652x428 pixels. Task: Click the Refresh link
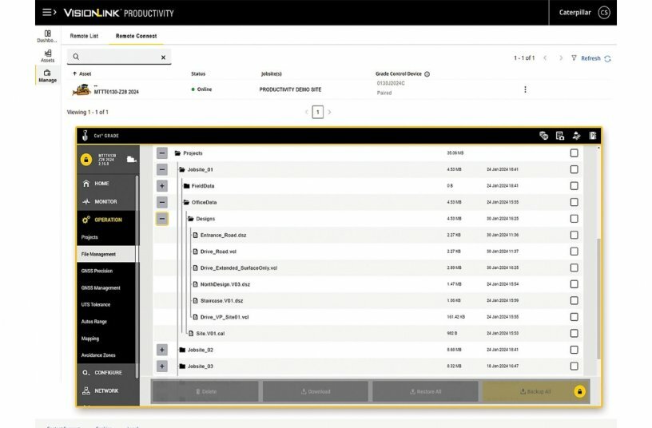(590, 58)
